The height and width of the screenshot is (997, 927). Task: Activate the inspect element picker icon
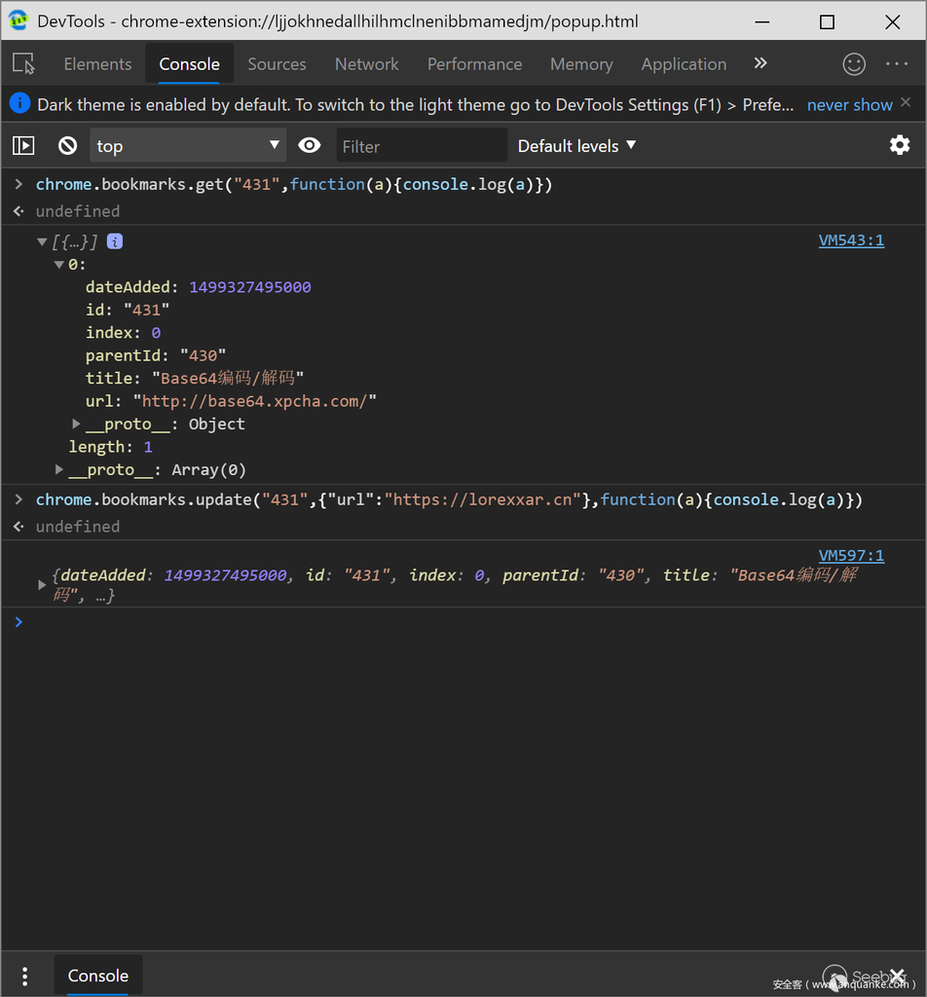pyautogui.click(x=24, y=64)
